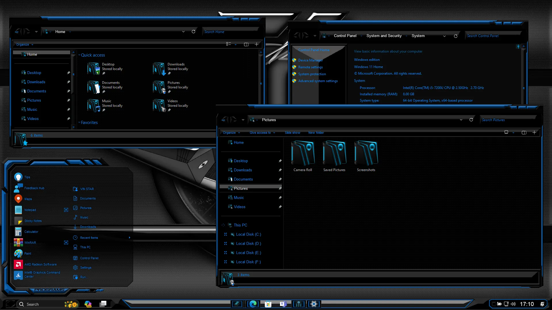Viewport: 552px width, 310px height.
Task: Open Microsoft Teams from the taskbar
Action: pyautogui.click(x=283, y=304)
